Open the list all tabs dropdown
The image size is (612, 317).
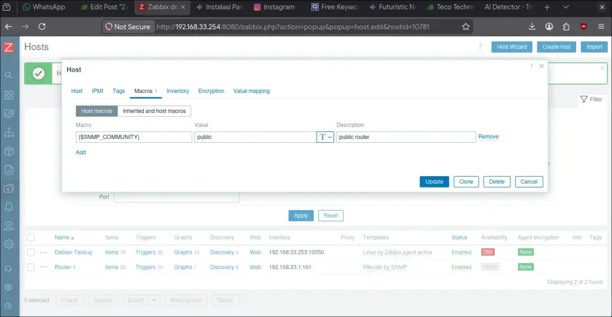click(565, 7)
